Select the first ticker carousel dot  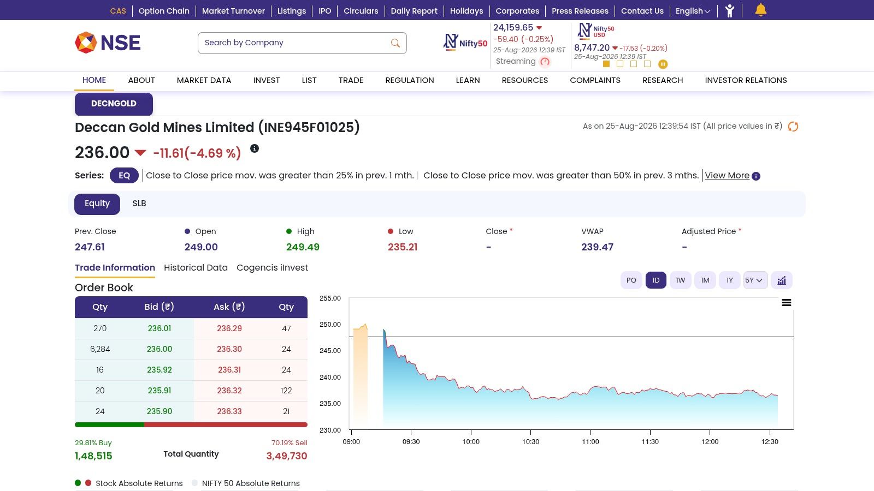[x=606, y=64]
